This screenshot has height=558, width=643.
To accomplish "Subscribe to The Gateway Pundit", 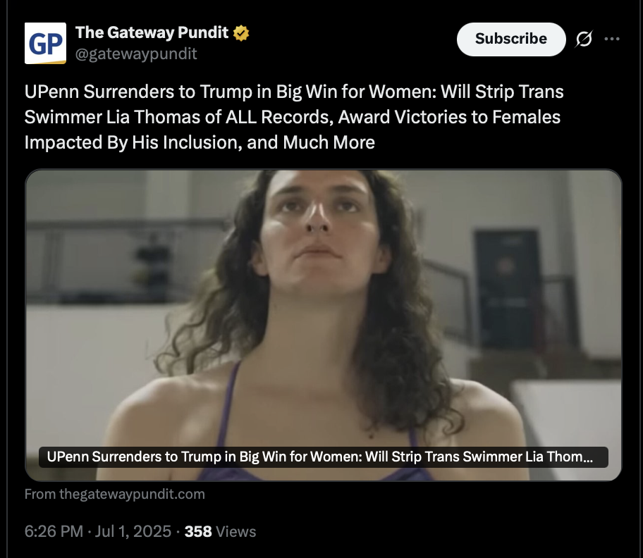I will tap(511, 39).
